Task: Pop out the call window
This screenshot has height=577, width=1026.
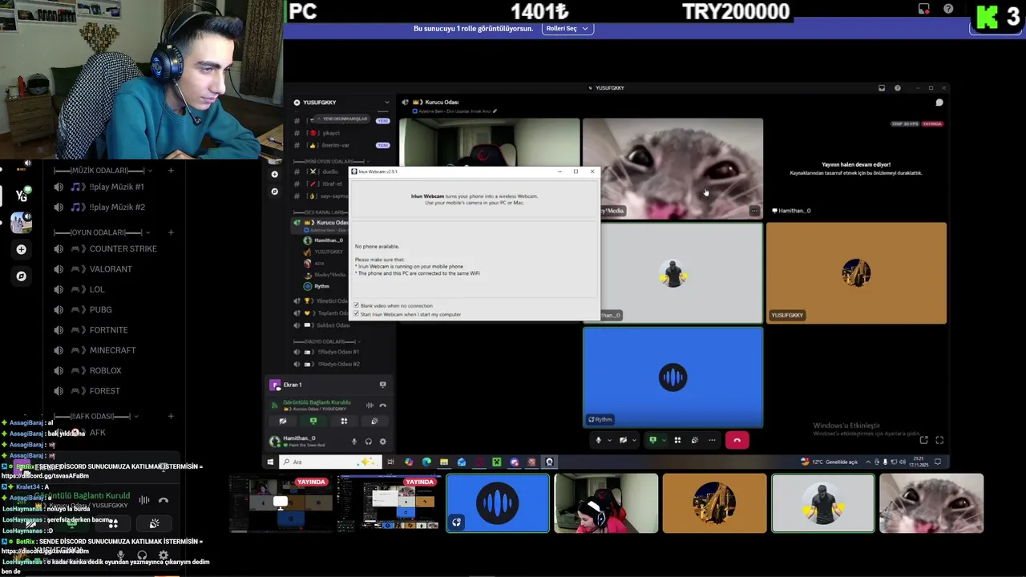Action: pos(923,440)
